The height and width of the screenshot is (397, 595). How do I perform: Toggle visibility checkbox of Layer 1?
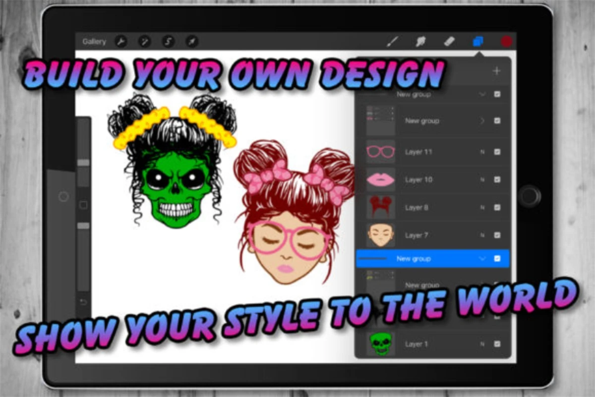(497, 344)
